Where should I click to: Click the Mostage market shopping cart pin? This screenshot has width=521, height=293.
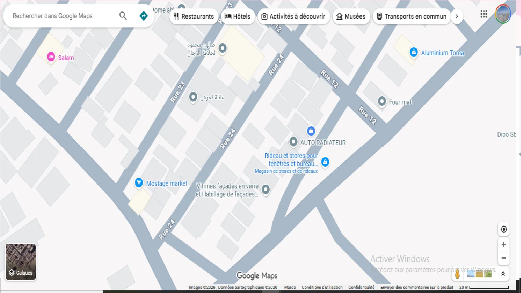pos(139,183)
